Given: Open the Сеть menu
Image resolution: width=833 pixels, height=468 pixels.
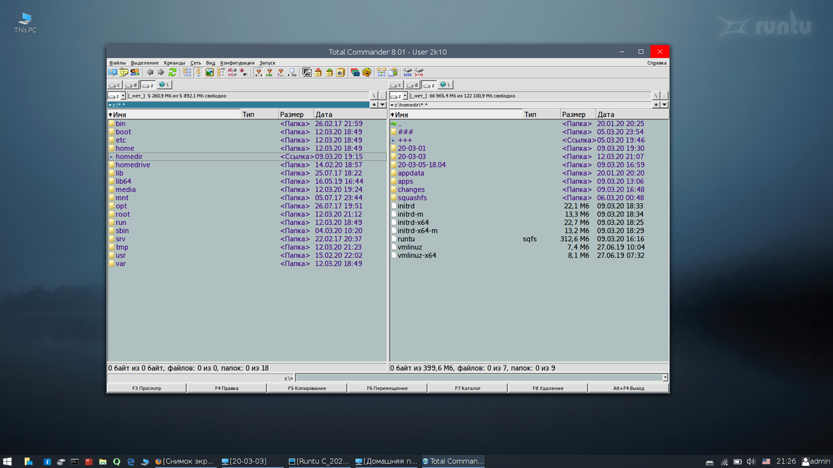Looking at the screenshot, I should (196, 63).
